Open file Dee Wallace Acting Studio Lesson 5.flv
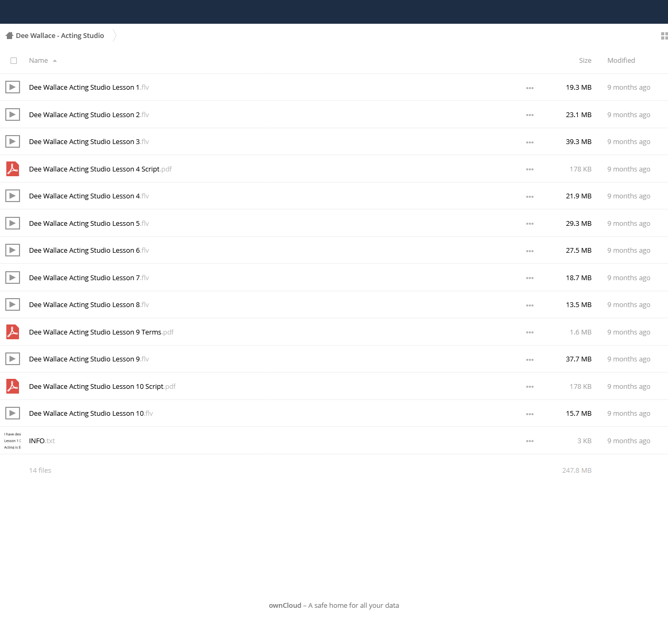This screenshot has width=668, height=621. point(89,224)
